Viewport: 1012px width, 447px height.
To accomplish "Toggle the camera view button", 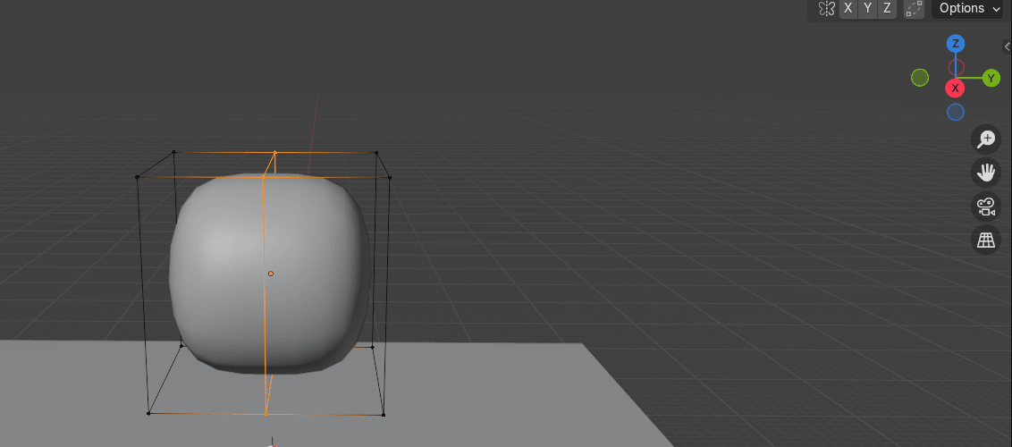I will point(986,207).
